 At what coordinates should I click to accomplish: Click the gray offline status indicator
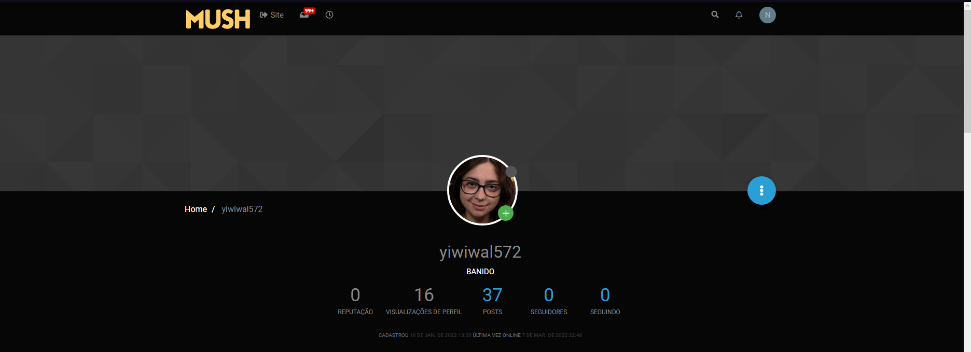tap(511, 172)
